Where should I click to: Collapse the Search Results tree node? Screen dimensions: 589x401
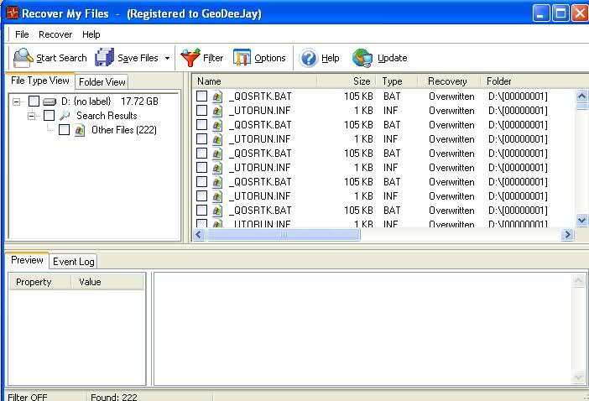click(x=32, y=116)
